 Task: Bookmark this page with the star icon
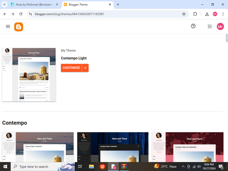pos(184,14)
